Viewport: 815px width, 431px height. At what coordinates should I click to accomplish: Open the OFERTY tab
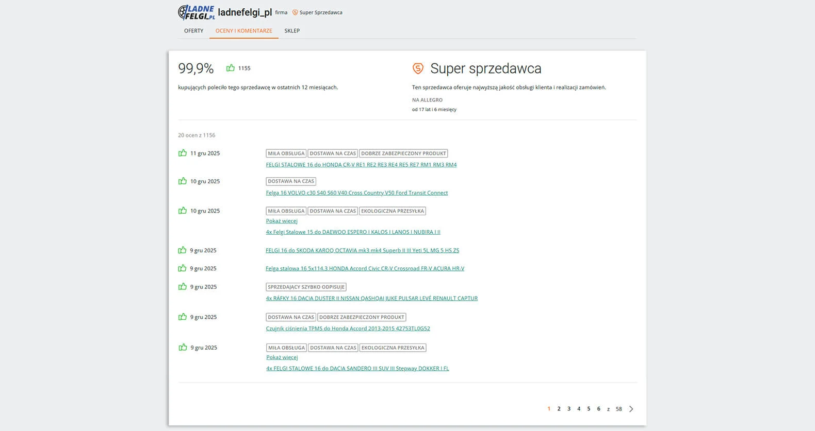(x=194, y=31)
